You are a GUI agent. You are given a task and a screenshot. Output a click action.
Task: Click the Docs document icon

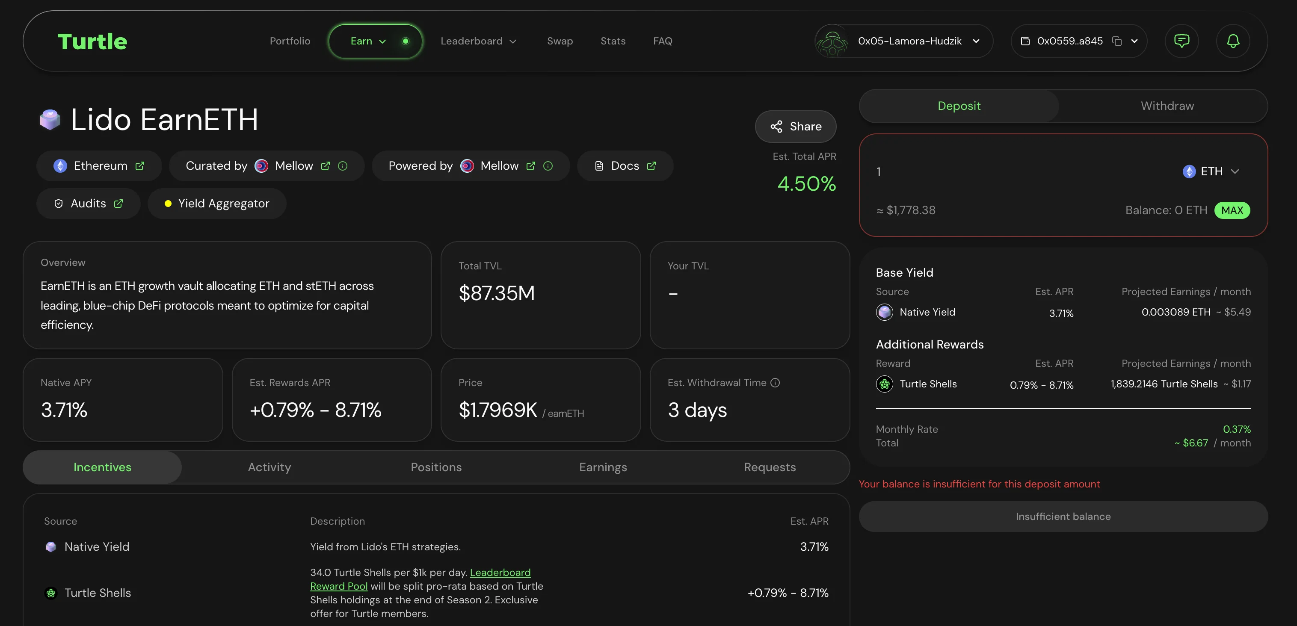(x=599, y=166)
